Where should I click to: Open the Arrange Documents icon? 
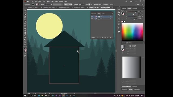pos(131,1)
